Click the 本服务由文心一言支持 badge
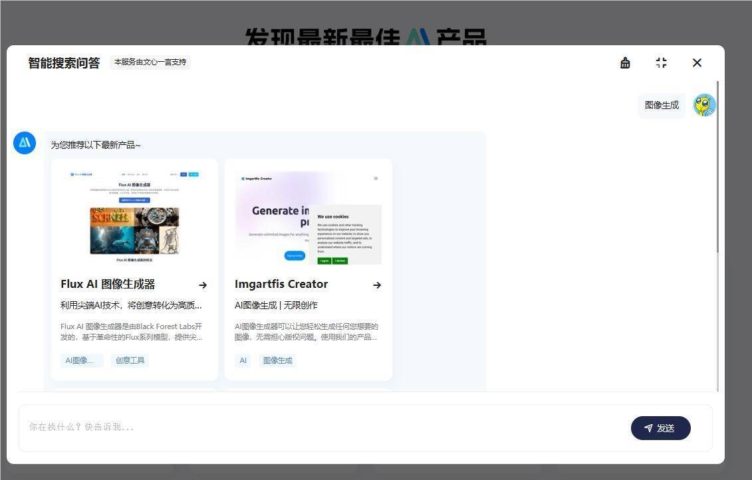 (150, 62)
